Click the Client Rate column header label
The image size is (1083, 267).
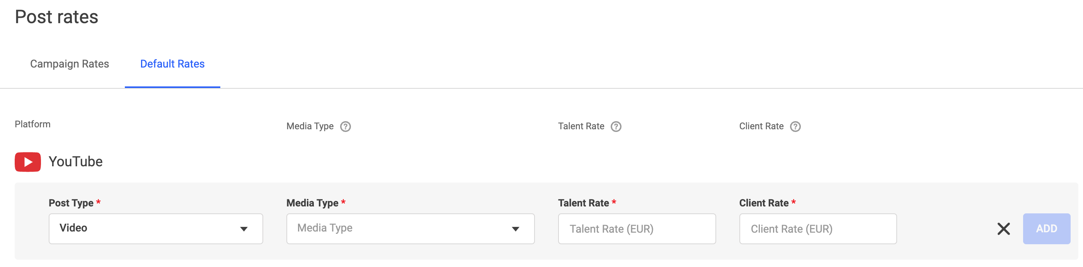click(761, 126)
